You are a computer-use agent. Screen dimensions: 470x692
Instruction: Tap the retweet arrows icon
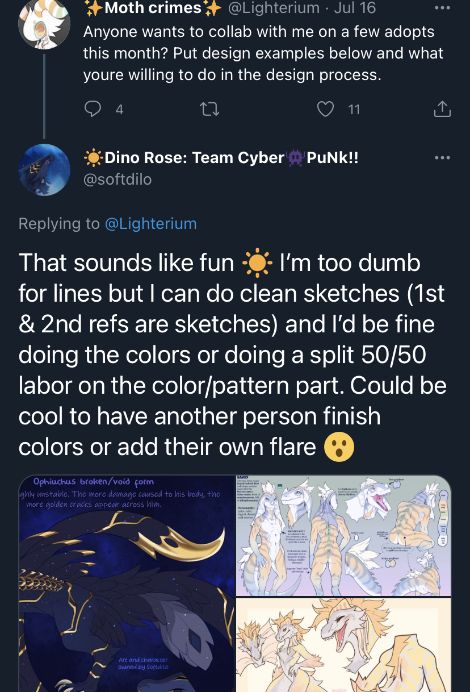pos(210,109)
